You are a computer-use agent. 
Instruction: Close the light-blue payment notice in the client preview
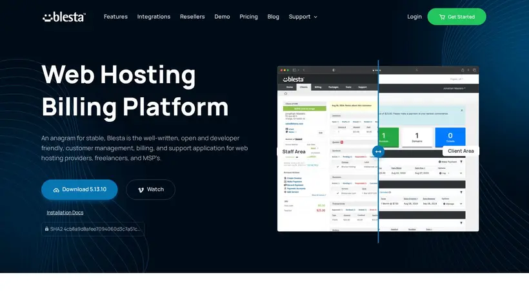pos(462,110)
